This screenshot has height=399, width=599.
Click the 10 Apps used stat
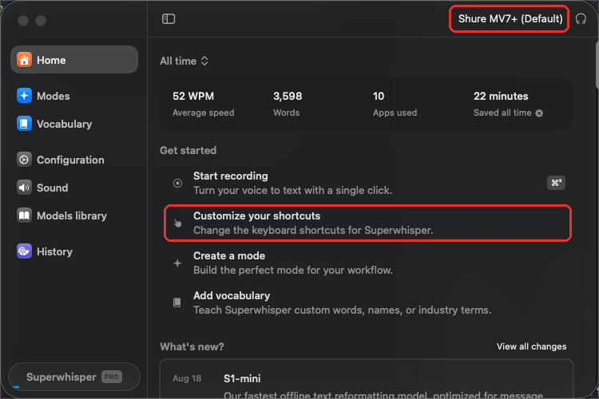pyautogui.click(x=395, y=104)
